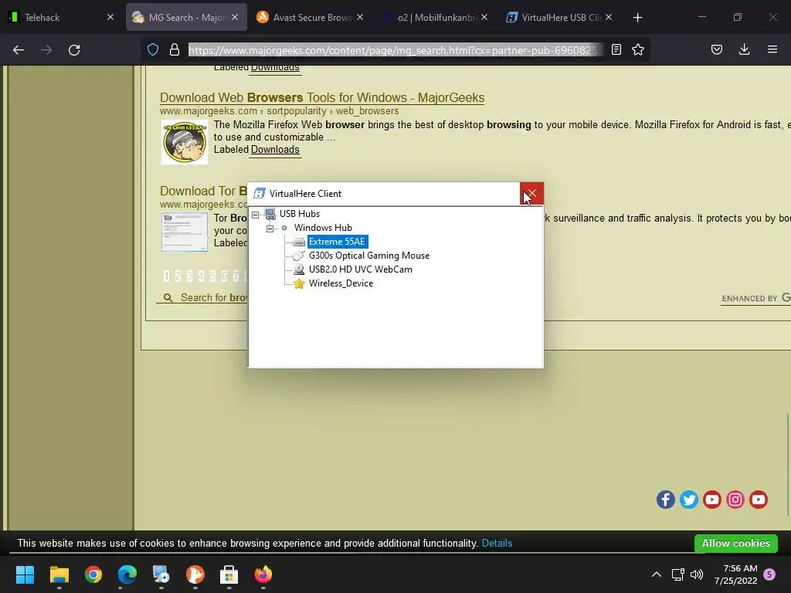Viewport: 791px width, 593px height.
Task: Close the Avast Secure Browser tab
Action: click(360, 18)
